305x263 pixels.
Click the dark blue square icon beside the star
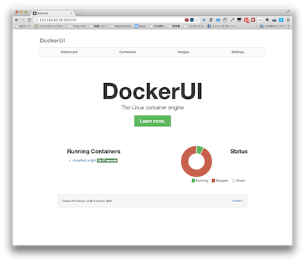[192, 20]
